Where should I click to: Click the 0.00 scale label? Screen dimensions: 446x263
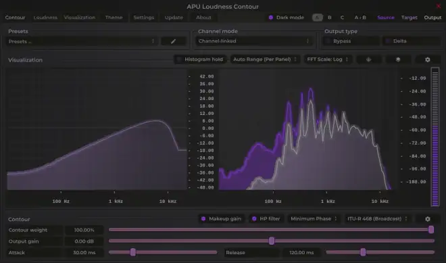208,128
